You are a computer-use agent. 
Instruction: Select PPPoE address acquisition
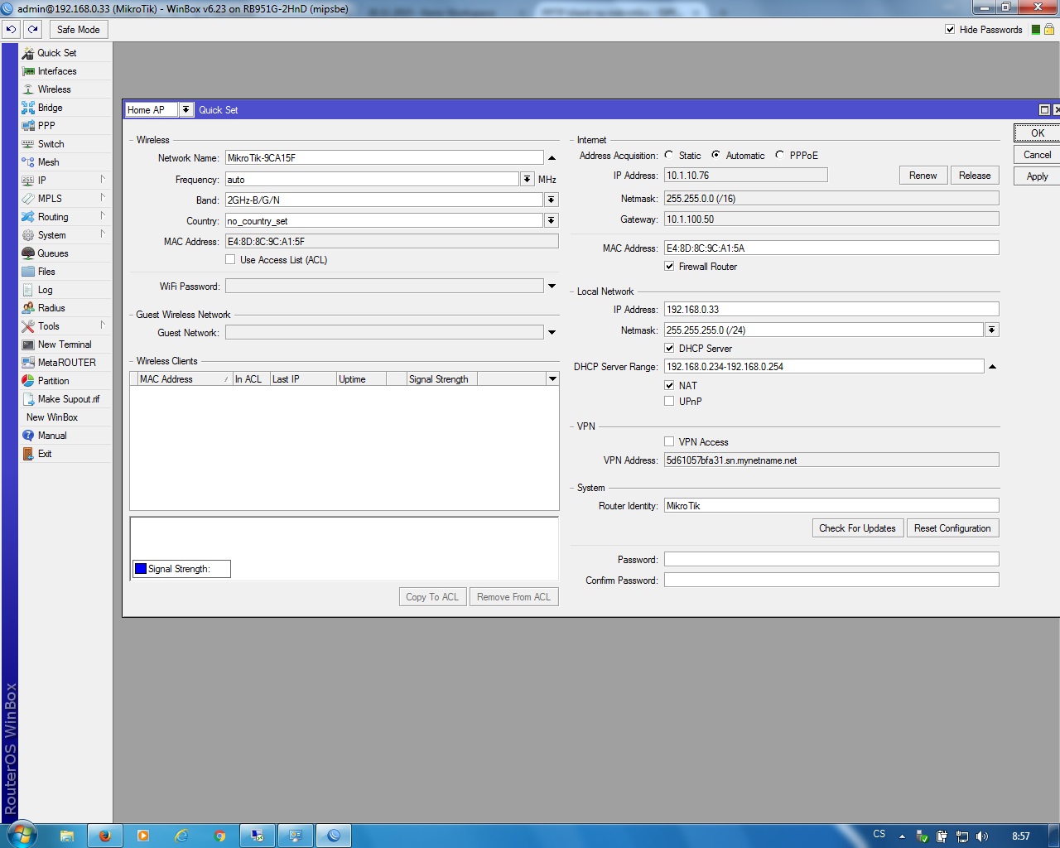pyautogui.click(x=779, y=155)
